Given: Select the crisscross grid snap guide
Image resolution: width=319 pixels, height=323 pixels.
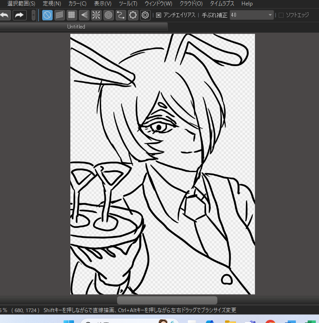Looking at the screenshot, I should pos(72,15).
